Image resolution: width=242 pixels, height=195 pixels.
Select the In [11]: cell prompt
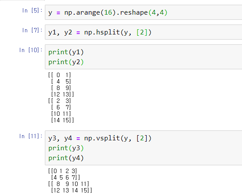pos(31,136)
